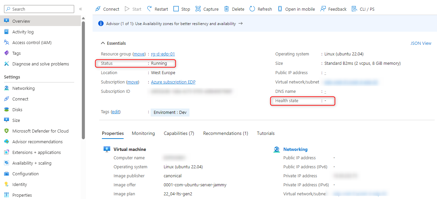Open the Recommendations (1) tab
437x199 pixels.
[226, 133]
